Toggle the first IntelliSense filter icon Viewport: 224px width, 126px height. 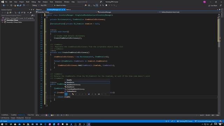66,94
